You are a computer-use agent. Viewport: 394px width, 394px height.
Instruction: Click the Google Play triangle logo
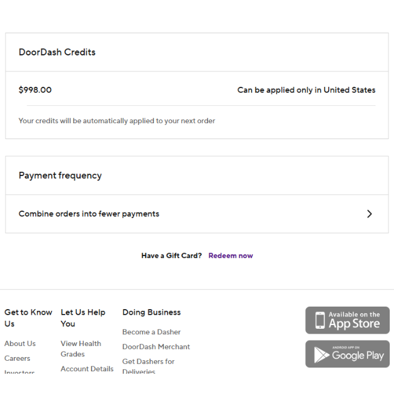point(321,355)
